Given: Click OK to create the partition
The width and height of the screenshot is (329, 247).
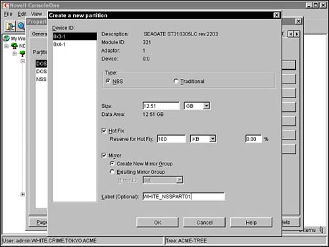Looking at the screenshot, I should pos(157,223).
